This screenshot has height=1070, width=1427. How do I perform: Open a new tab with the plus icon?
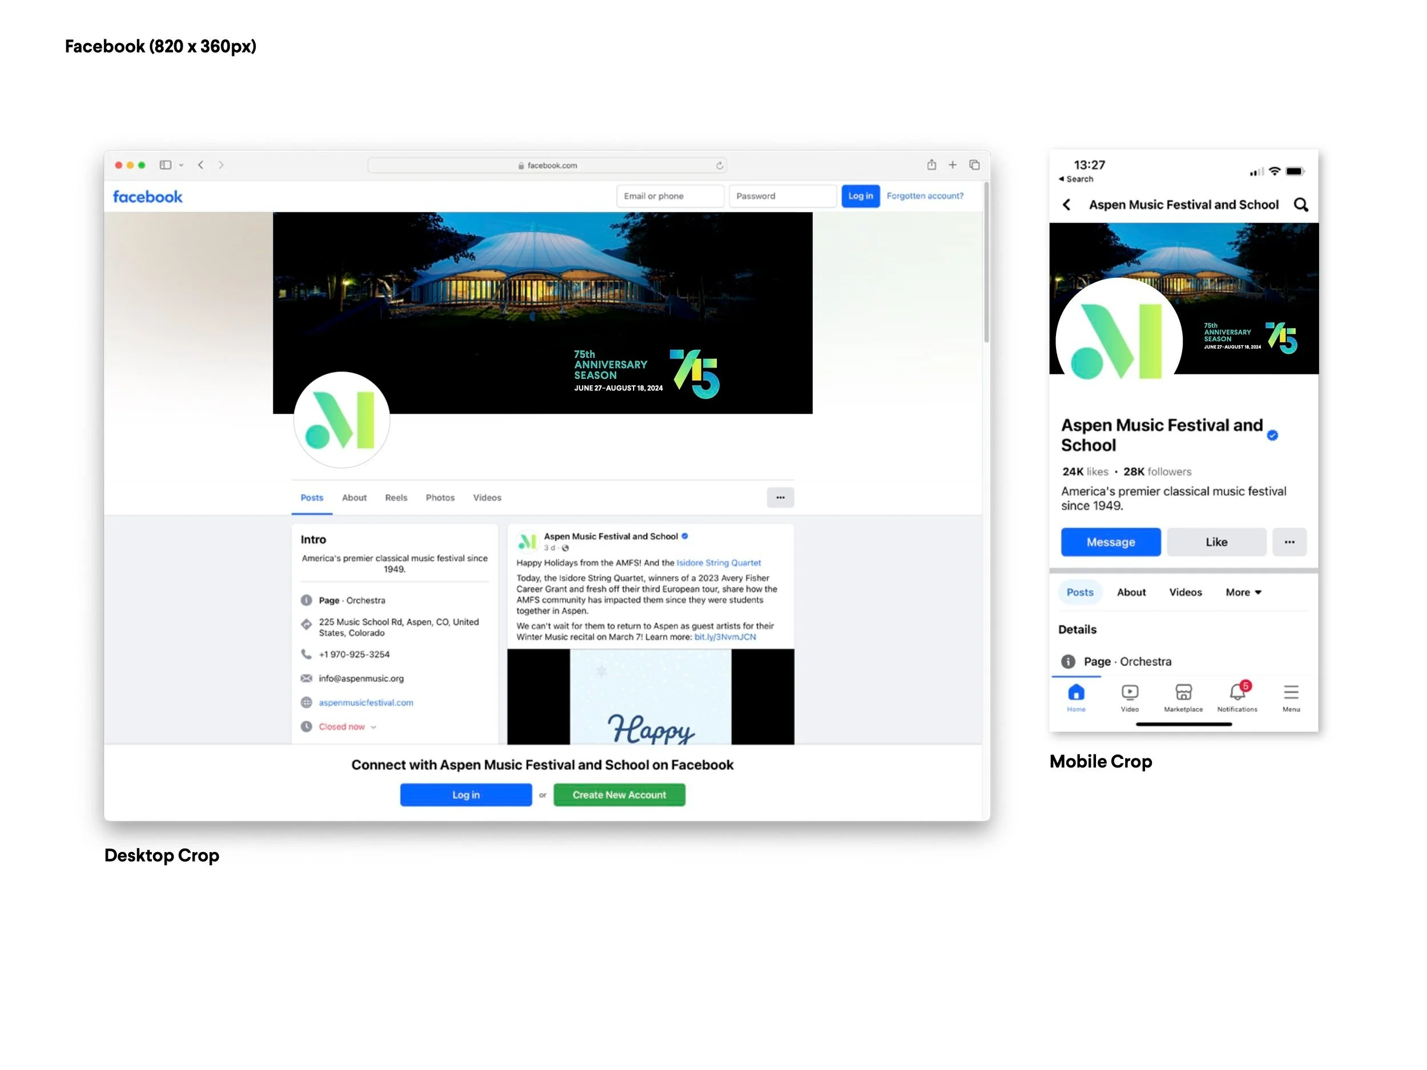tap(952, 164)
